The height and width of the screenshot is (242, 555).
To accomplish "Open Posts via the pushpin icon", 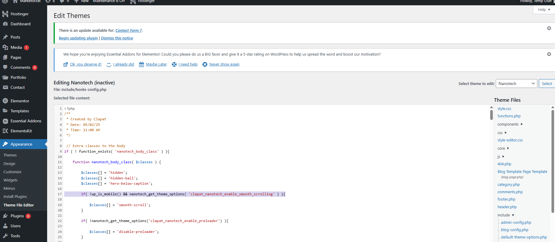I will pyautogui.click(x=5, y=37).
